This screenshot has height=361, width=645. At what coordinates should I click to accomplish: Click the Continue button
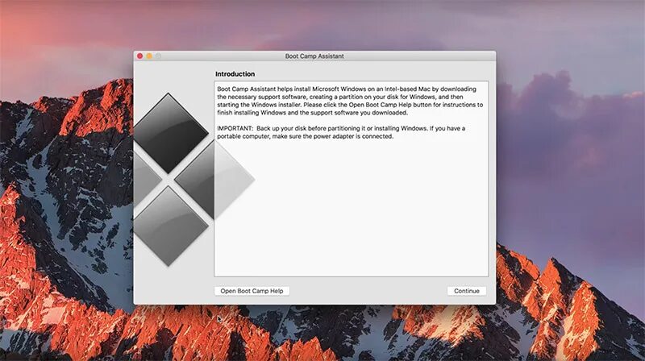[x=467, y=291]
